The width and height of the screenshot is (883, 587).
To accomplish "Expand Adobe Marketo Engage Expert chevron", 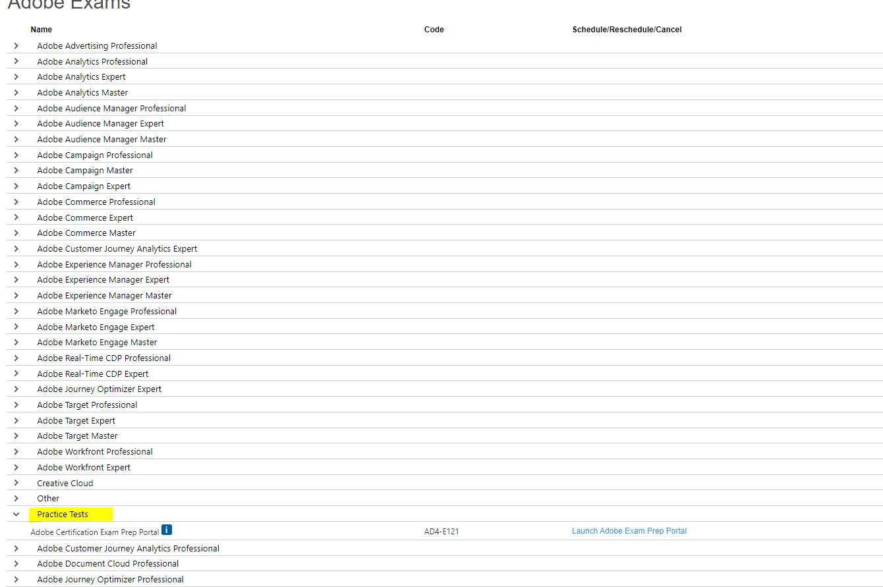I will (x=16, y=327).
